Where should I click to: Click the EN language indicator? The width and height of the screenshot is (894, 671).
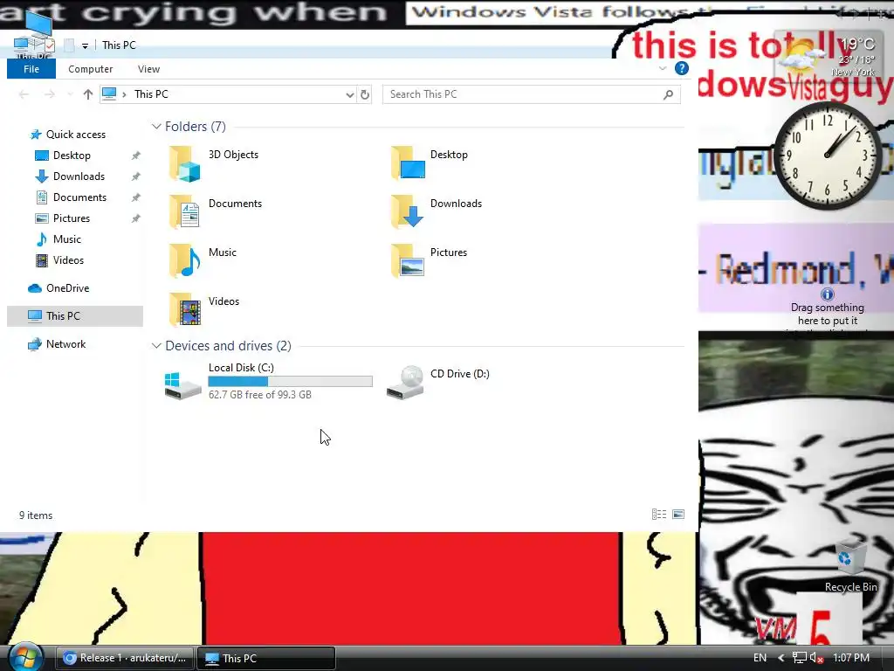coord(760,658)
